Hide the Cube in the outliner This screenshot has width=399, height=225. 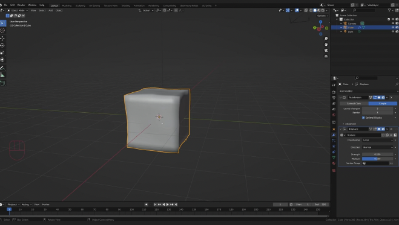tap(392, 27)
